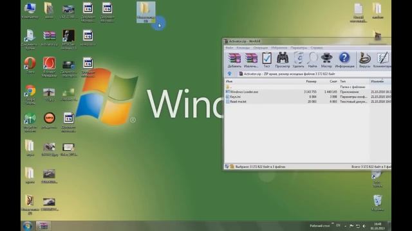Viewport: 412px width, 231px height.
Task: Select the Keys.ini file row
Action: click(x=308, y=97)
